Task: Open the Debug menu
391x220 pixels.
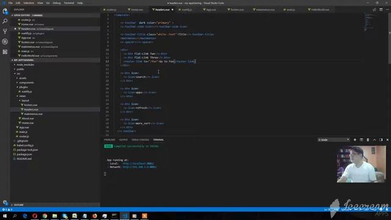Action: click(x=57, y=3)
